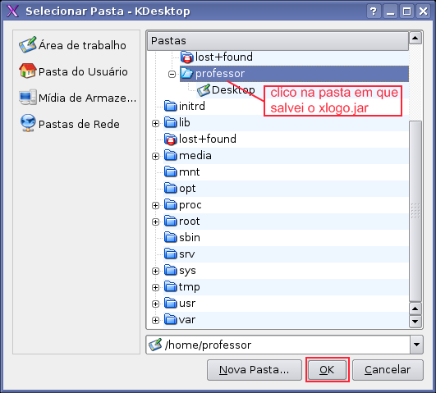This screenshot has height=393, width=436.
Task: Select Pasta do Usuário home icon
Action: coord(28,71)
